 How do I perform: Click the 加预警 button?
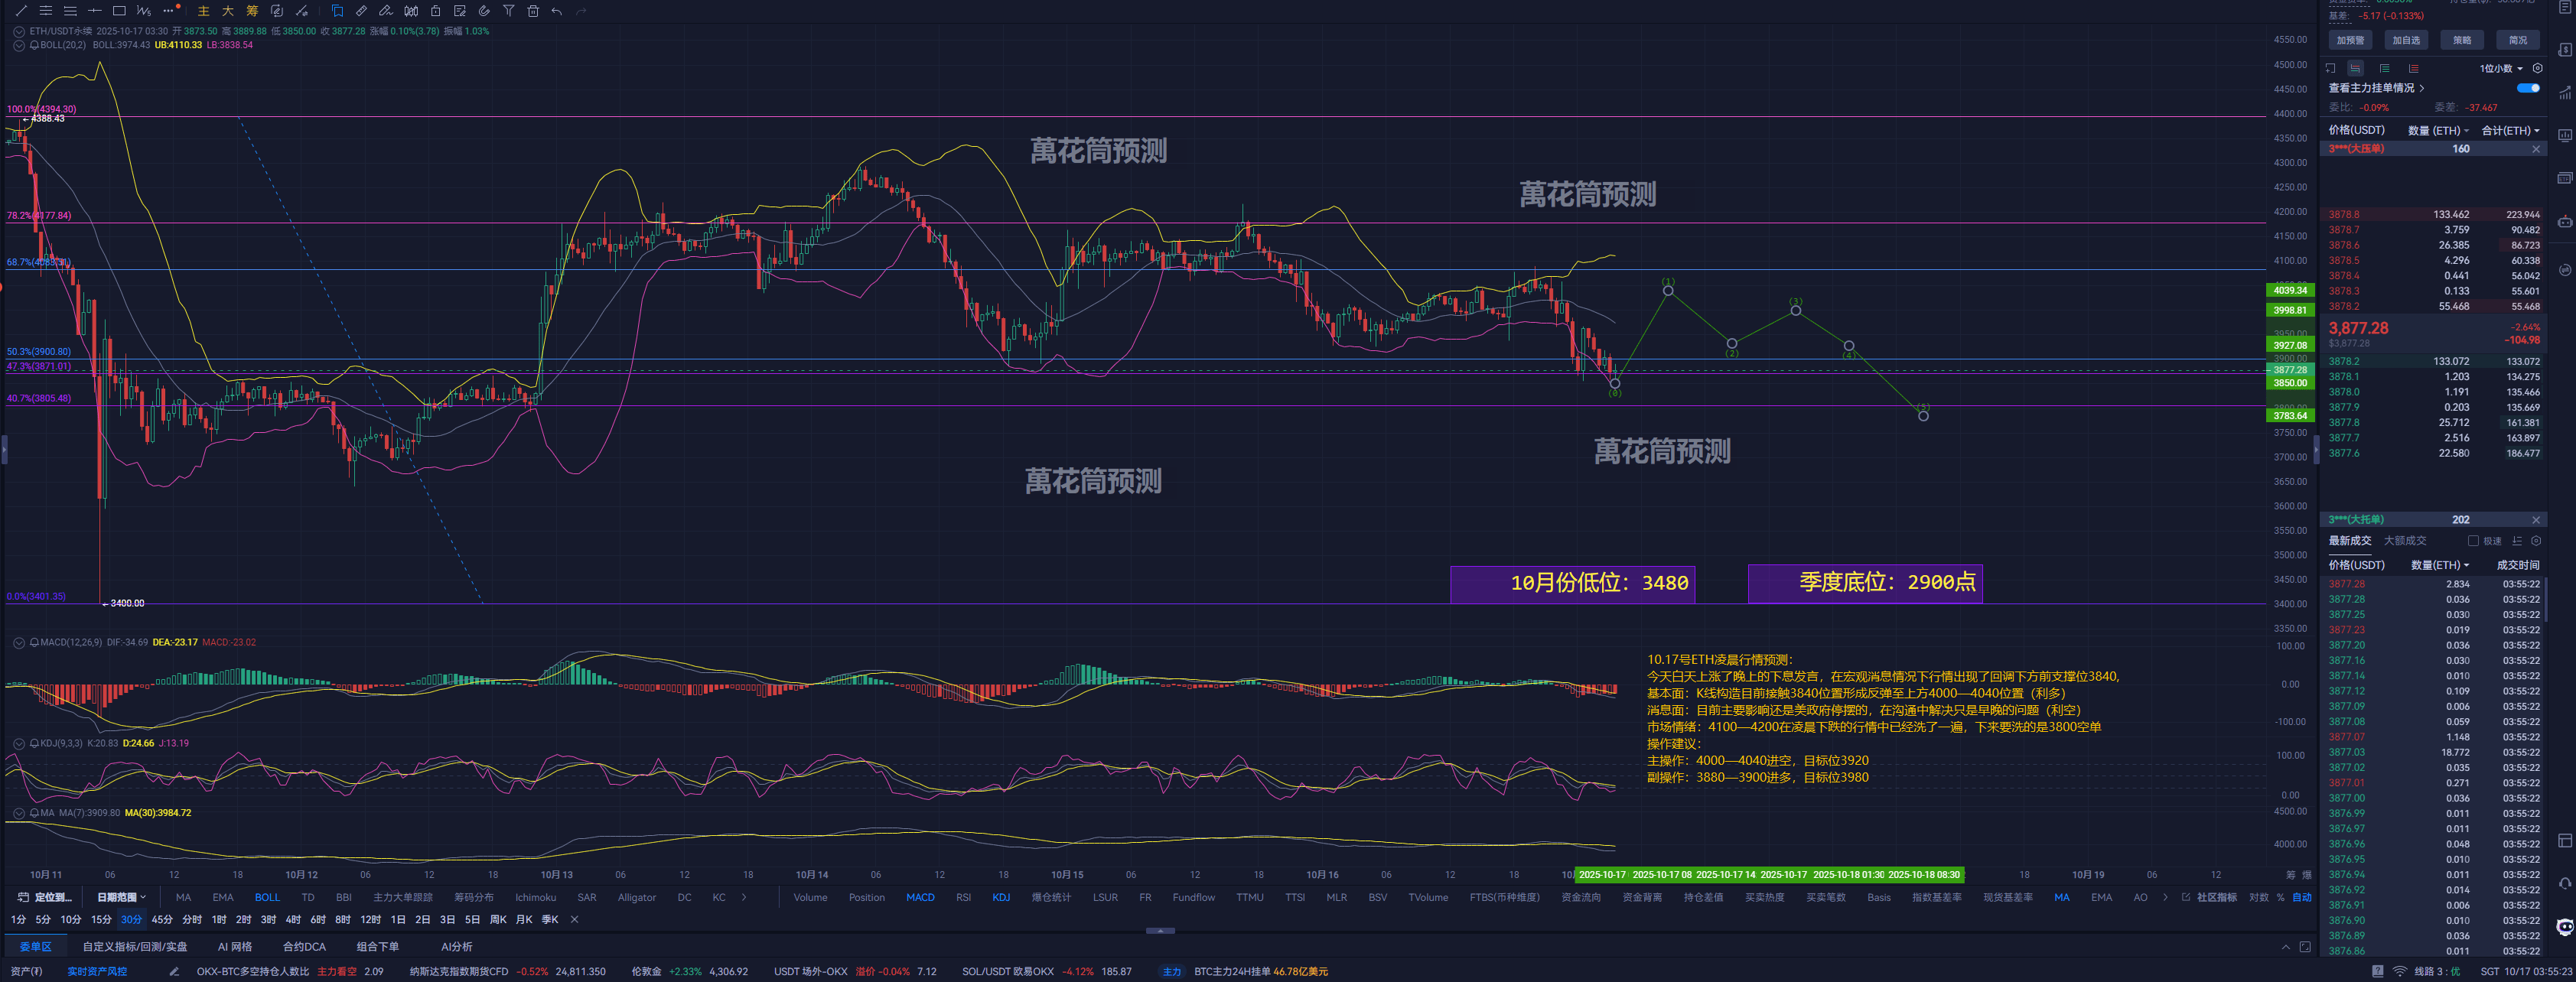[x=2350, y=40]
